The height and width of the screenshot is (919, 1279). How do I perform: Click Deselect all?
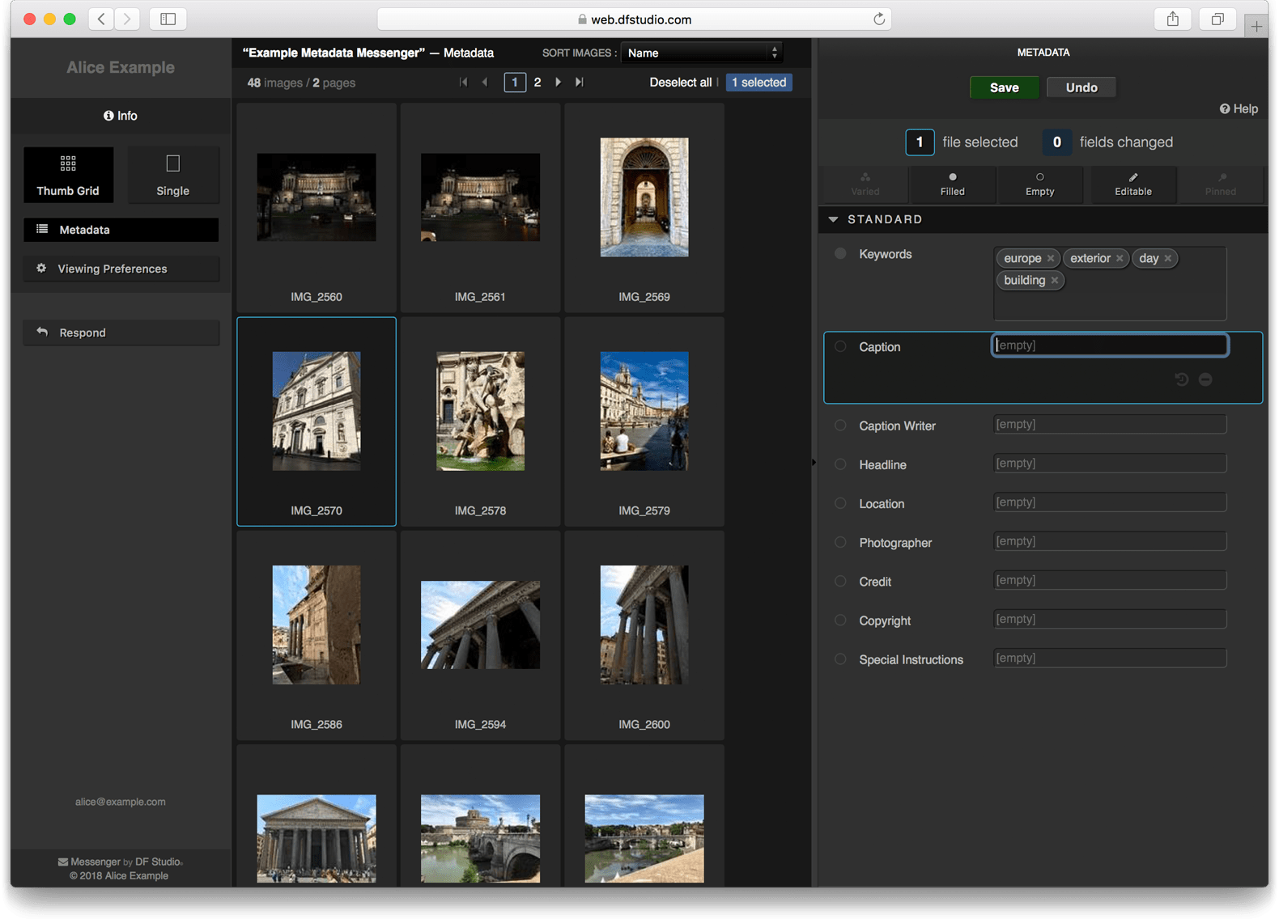pos(681,83)
